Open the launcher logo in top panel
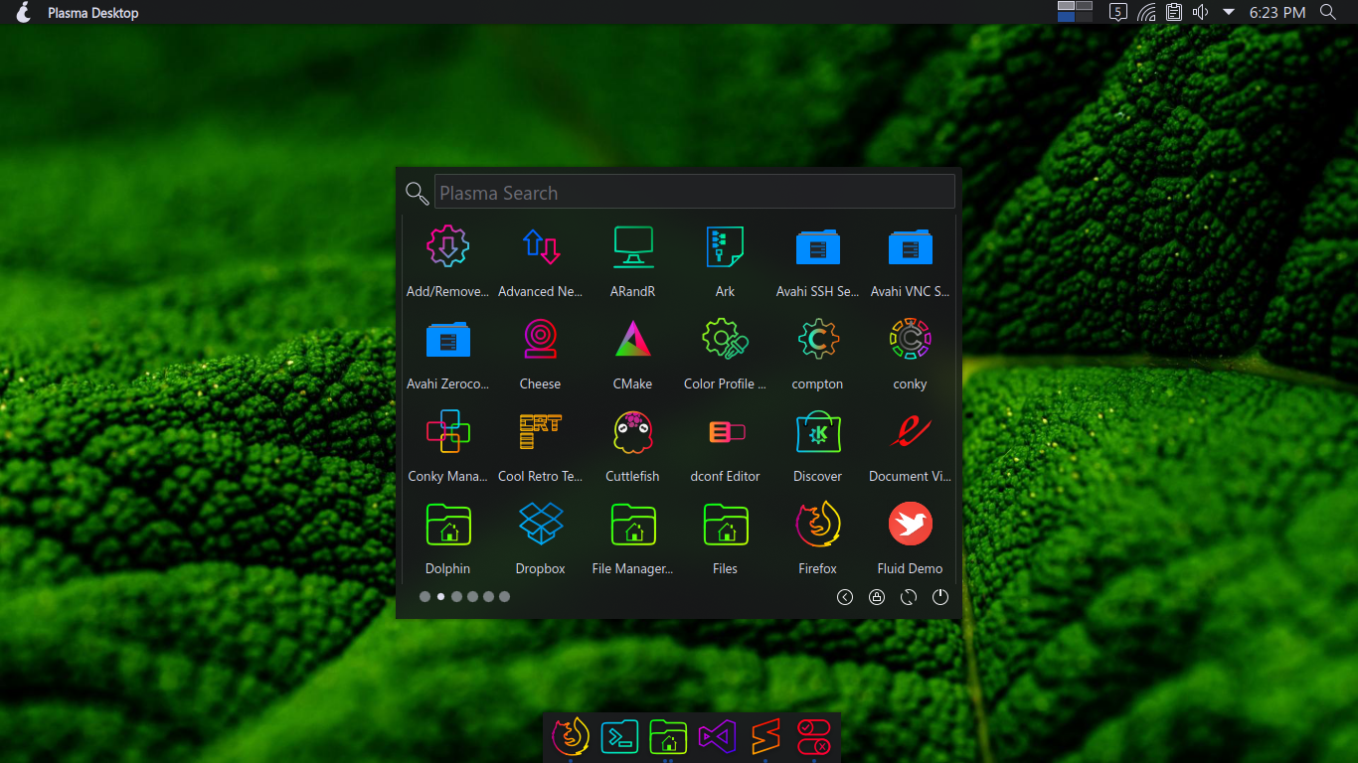The image size is (1358, 763). [x=25, y=12]
